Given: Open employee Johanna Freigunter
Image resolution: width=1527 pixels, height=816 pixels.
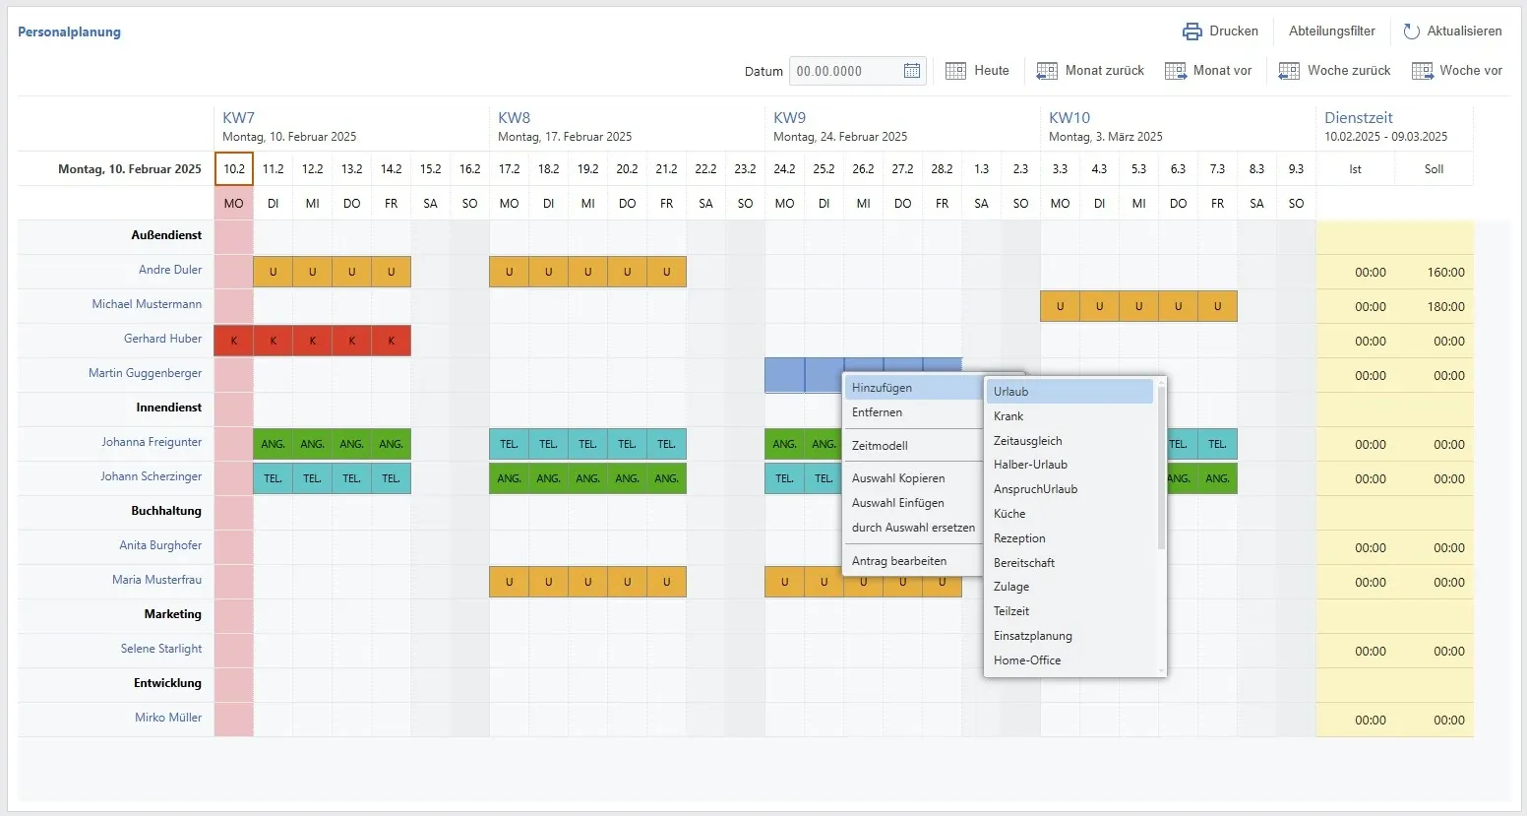Looking at the screenshot, I should click(152, 442).
